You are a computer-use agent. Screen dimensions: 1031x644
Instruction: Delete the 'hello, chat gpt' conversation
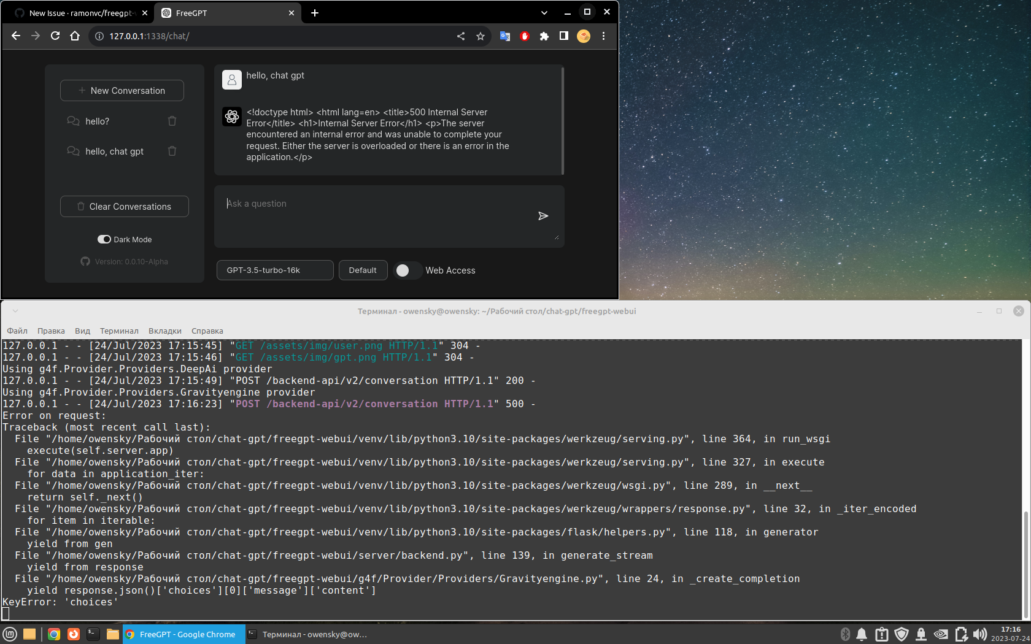[172, 151]
